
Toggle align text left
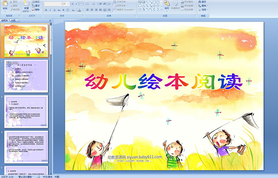coord(88,10)
